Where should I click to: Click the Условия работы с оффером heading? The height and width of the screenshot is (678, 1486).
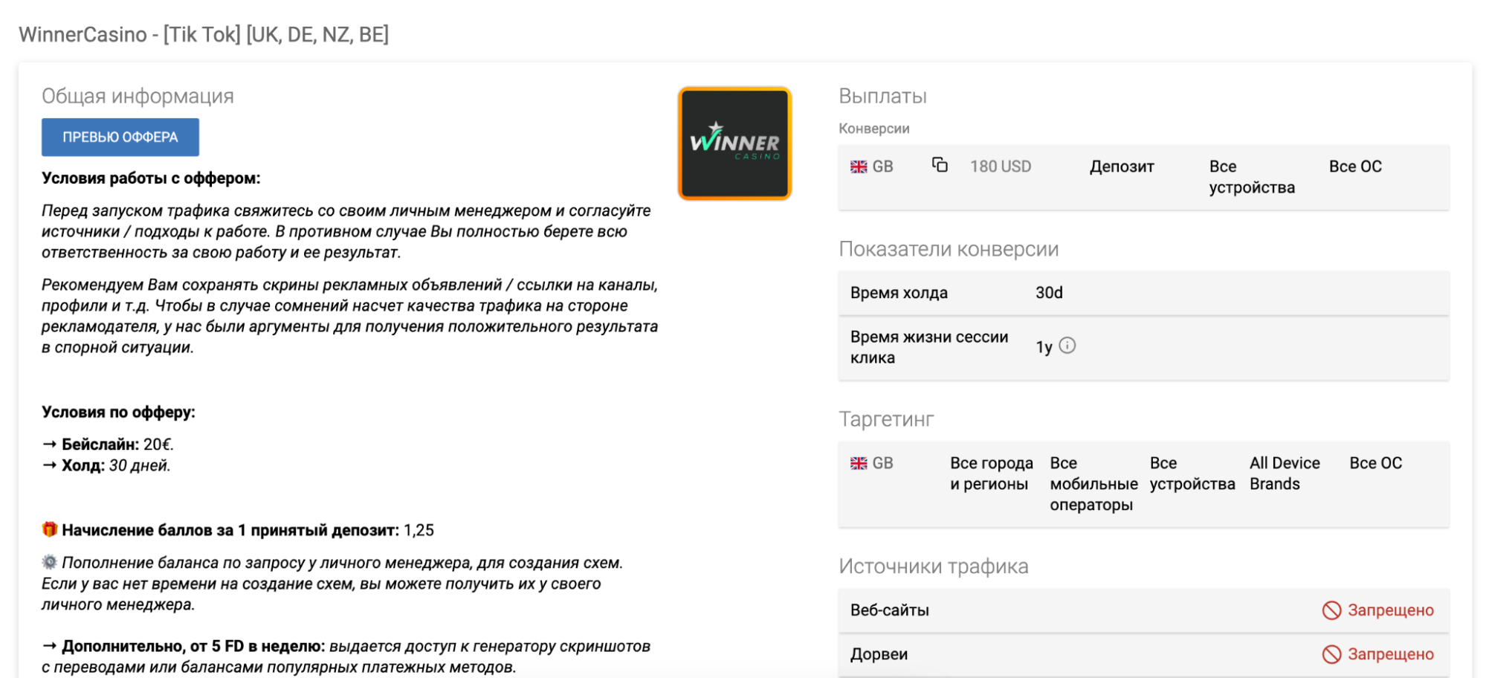tap(151, 178)
